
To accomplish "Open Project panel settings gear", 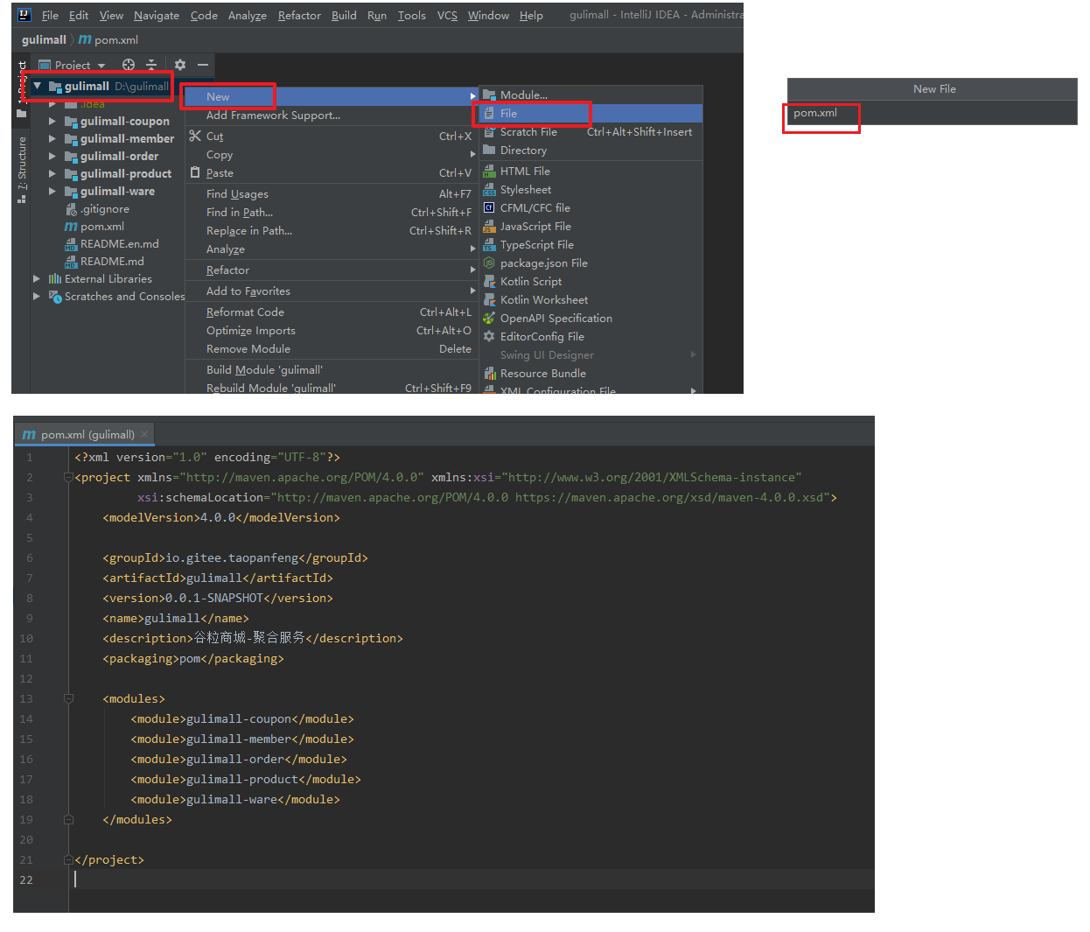I will (180, 65).
